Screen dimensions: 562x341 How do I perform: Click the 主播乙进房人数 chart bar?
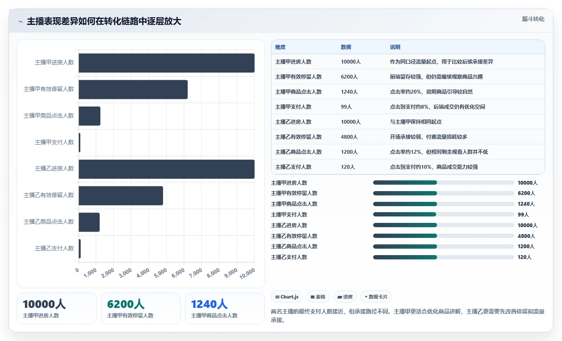(167, 169)
